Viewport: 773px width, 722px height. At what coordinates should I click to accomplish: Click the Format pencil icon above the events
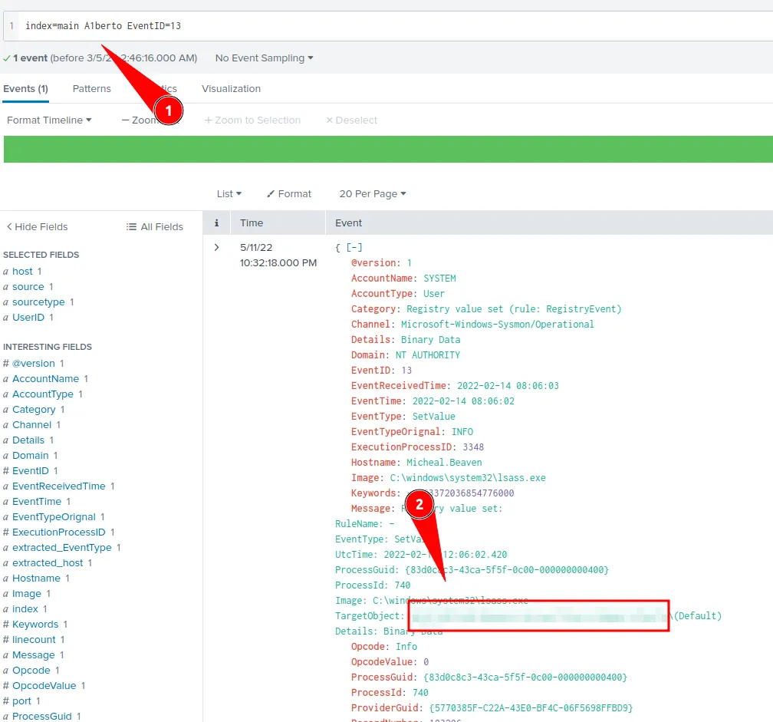[272, 193]
